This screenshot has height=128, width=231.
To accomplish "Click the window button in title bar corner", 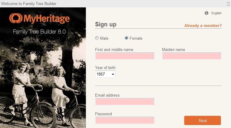I will tap(228, 4).
